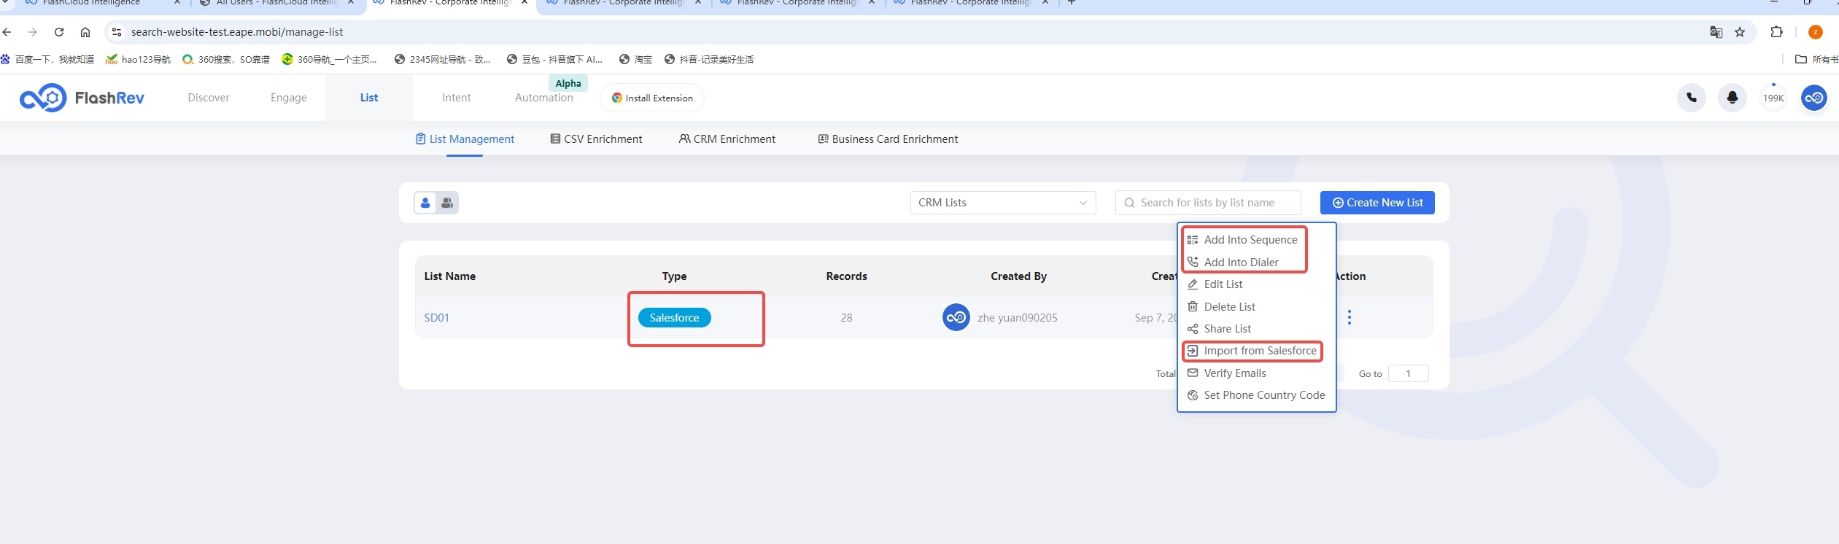This screenshot has height=544, width=1839.
Task: Open the 淘宝 bookmark
Action: [635, 60]
